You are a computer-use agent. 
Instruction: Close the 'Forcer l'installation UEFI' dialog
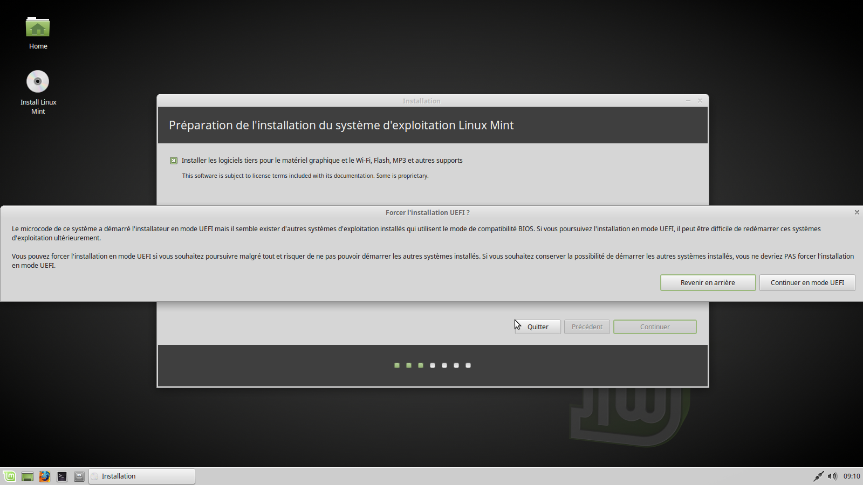857,212
